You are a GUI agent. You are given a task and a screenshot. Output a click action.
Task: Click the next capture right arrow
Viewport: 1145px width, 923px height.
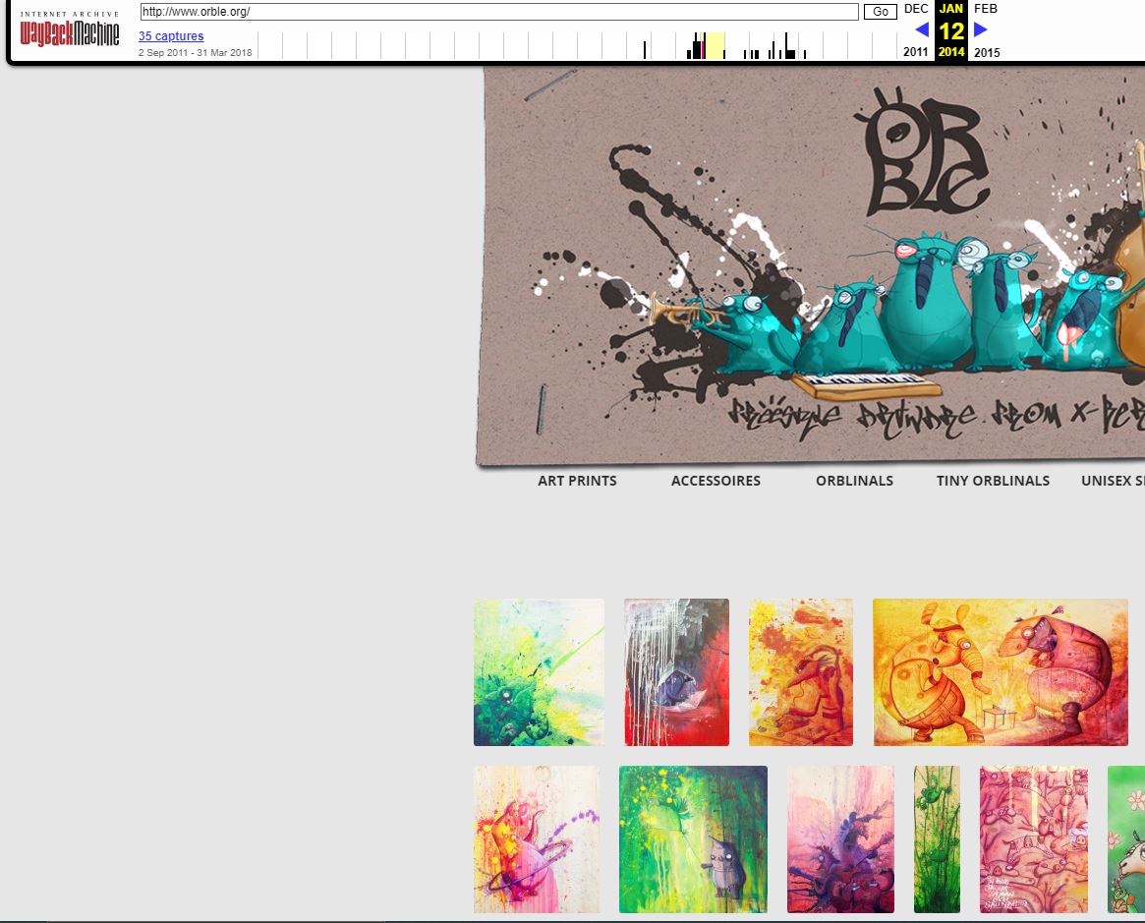(x=980, y=29)
